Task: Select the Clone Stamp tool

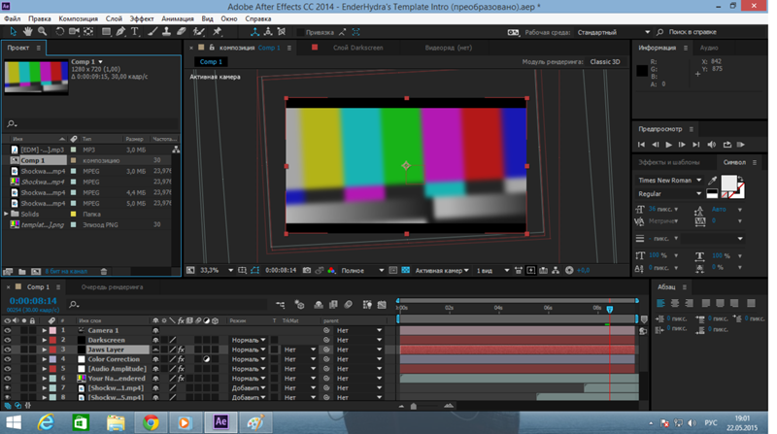Action: coord(166,32)
